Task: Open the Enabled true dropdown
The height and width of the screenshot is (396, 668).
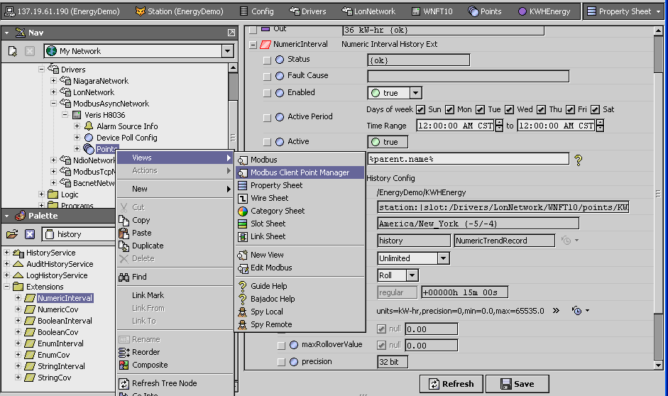Action: (415, 93)
